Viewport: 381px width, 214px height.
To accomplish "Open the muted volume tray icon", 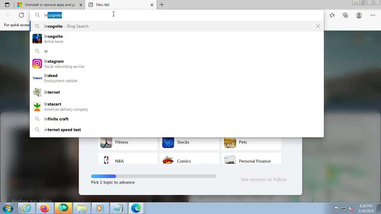I will (x=351, y=208).
